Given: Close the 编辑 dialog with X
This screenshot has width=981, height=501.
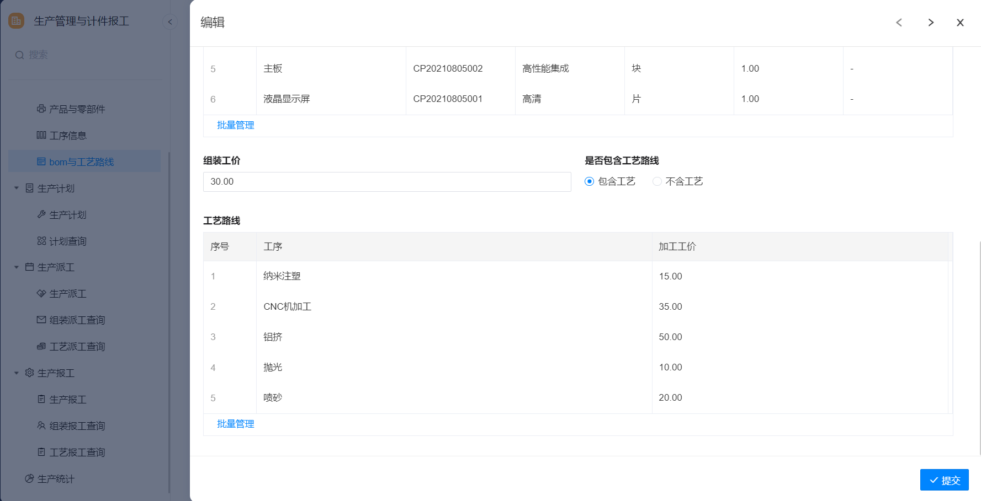Looking at the screenshot, I should pos(960,23).
